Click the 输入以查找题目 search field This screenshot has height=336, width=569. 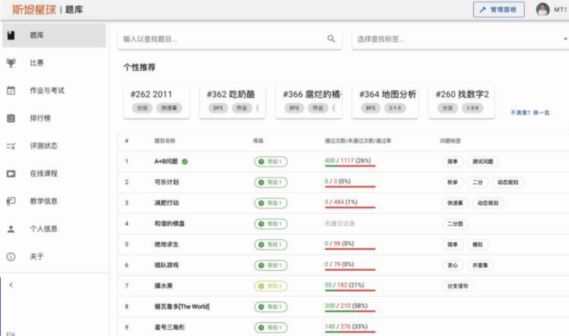[221, 39]
